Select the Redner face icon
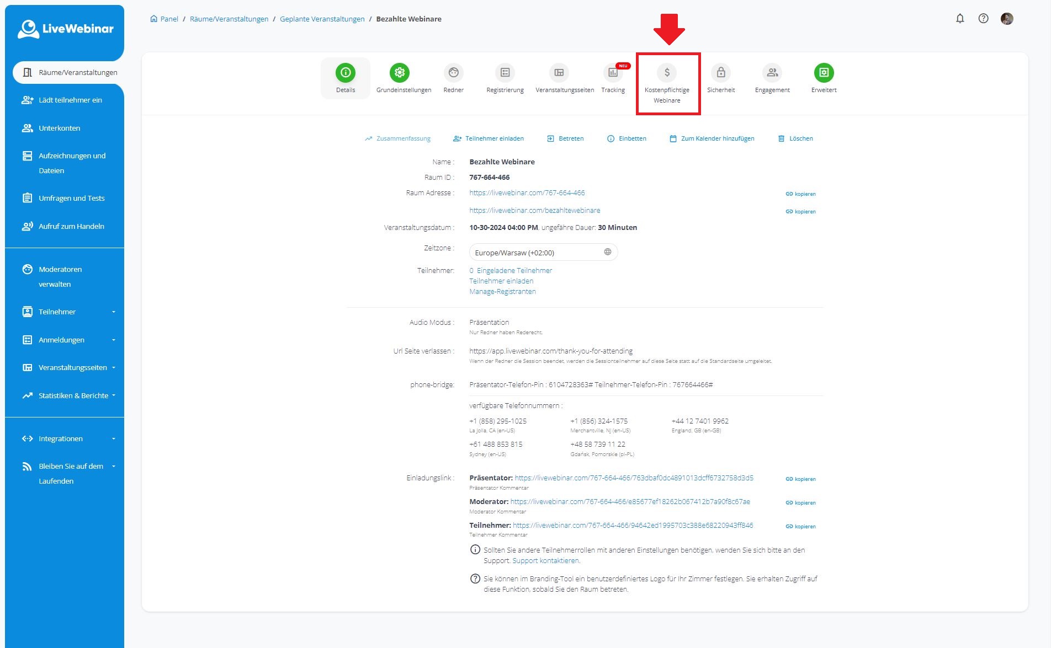The image size is (1051, 648). (x=453, y=73)
